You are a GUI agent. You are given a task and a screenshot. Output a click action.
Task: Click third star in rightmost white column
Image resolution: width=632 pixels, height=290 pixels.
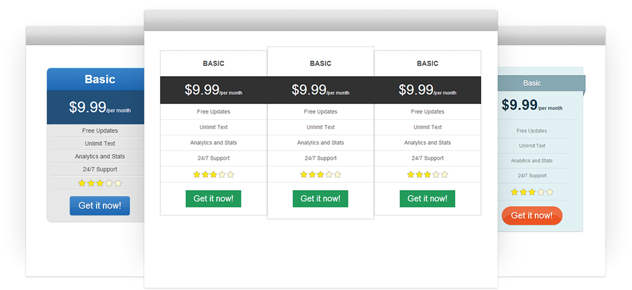(428, 175)
